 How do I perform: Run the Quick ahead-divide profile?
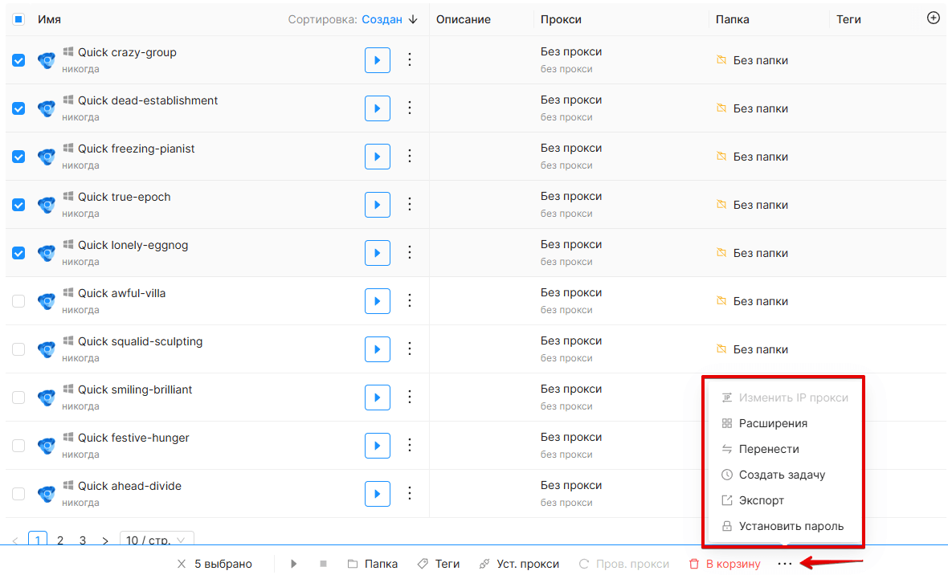tap(378, 494)
